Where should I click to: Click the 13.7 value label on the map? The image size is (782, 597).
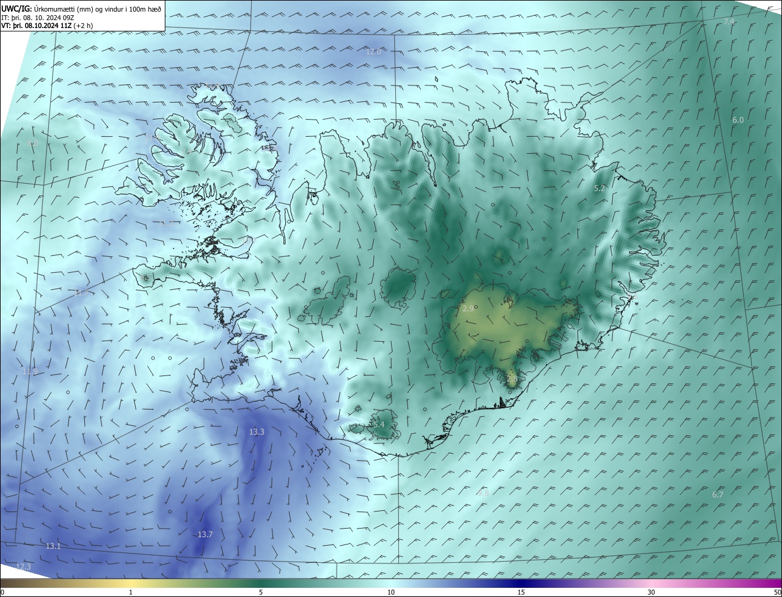pos(205,535)
